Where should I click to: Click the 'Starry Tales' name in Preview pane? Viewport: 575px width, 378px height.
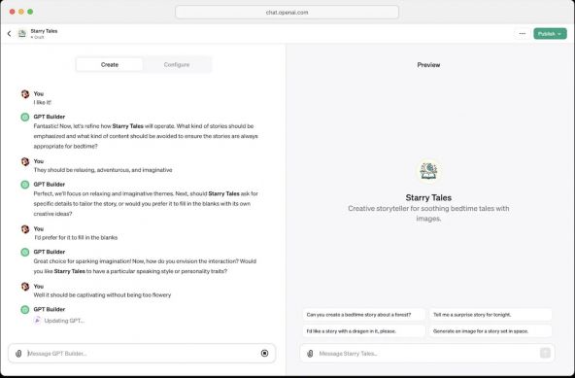coord(428,197)
